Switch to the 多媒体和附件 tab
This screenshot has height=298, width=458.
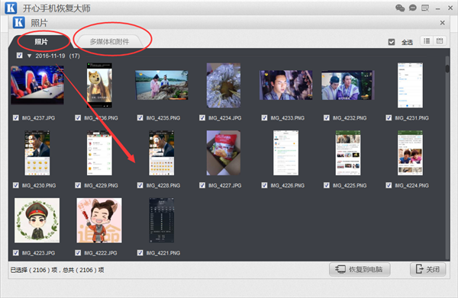[109, 42]
